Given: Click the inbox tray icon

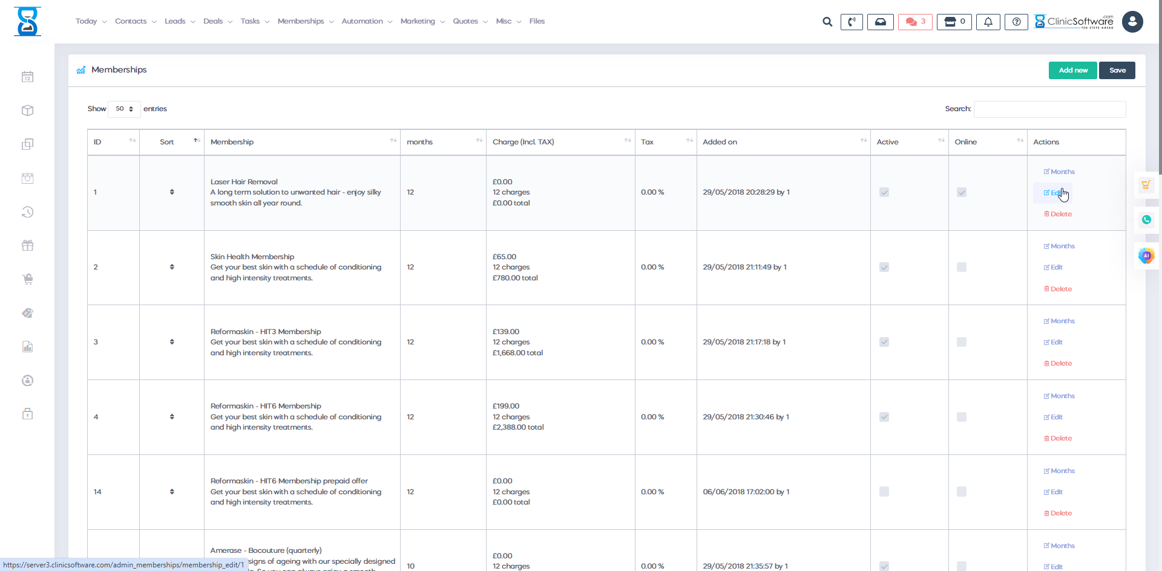Looking at the screenshot, I should click(x=880, y=22).
